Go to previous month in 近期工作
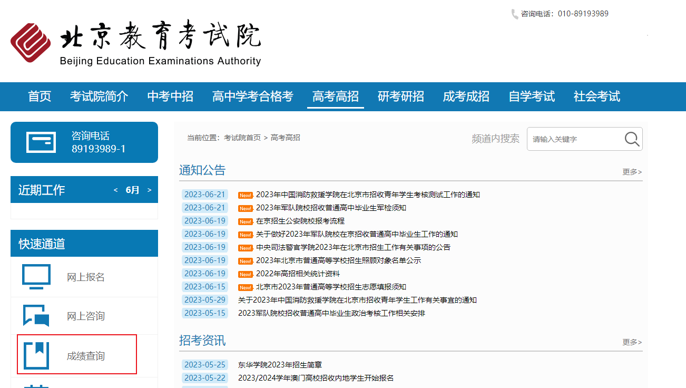Image resolution: width=686 pixels, height=388 pixels. pos(115,190)
